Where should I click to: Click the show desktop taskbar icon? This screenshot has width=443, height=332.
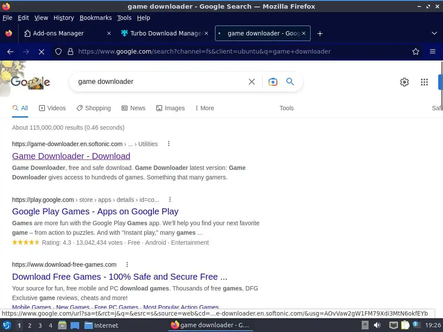[74, 326]
